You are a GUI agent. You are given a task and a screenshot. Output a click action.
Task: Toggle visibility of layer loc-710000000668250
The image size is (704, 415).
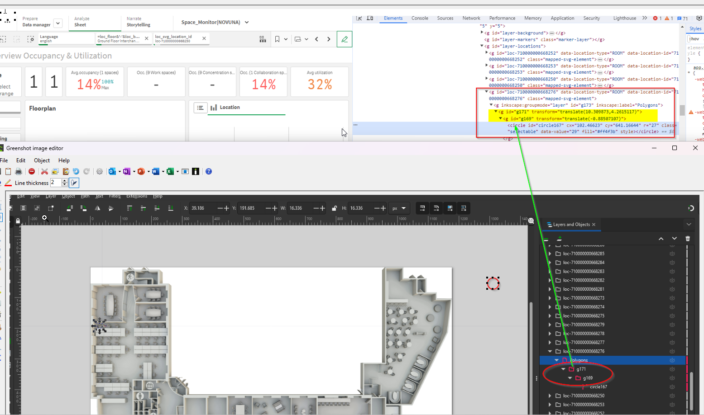[672, 396]
